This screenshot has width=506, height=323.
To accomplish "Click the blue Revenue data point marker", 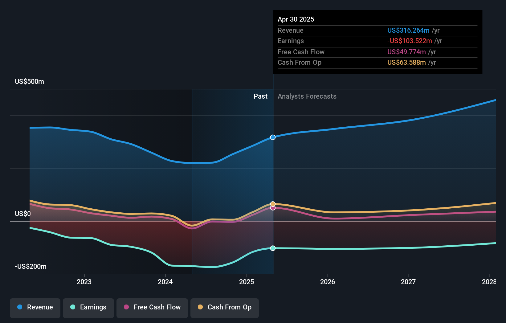I will pyautogui.click(x=272, y=137).
